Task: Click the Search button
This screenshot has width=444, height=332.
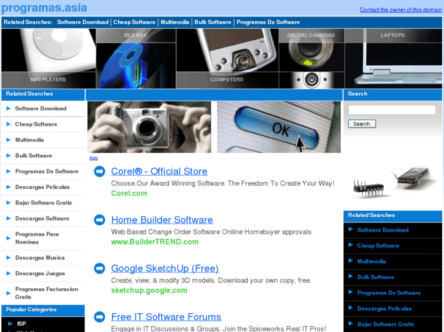Action: coord(362,124)
